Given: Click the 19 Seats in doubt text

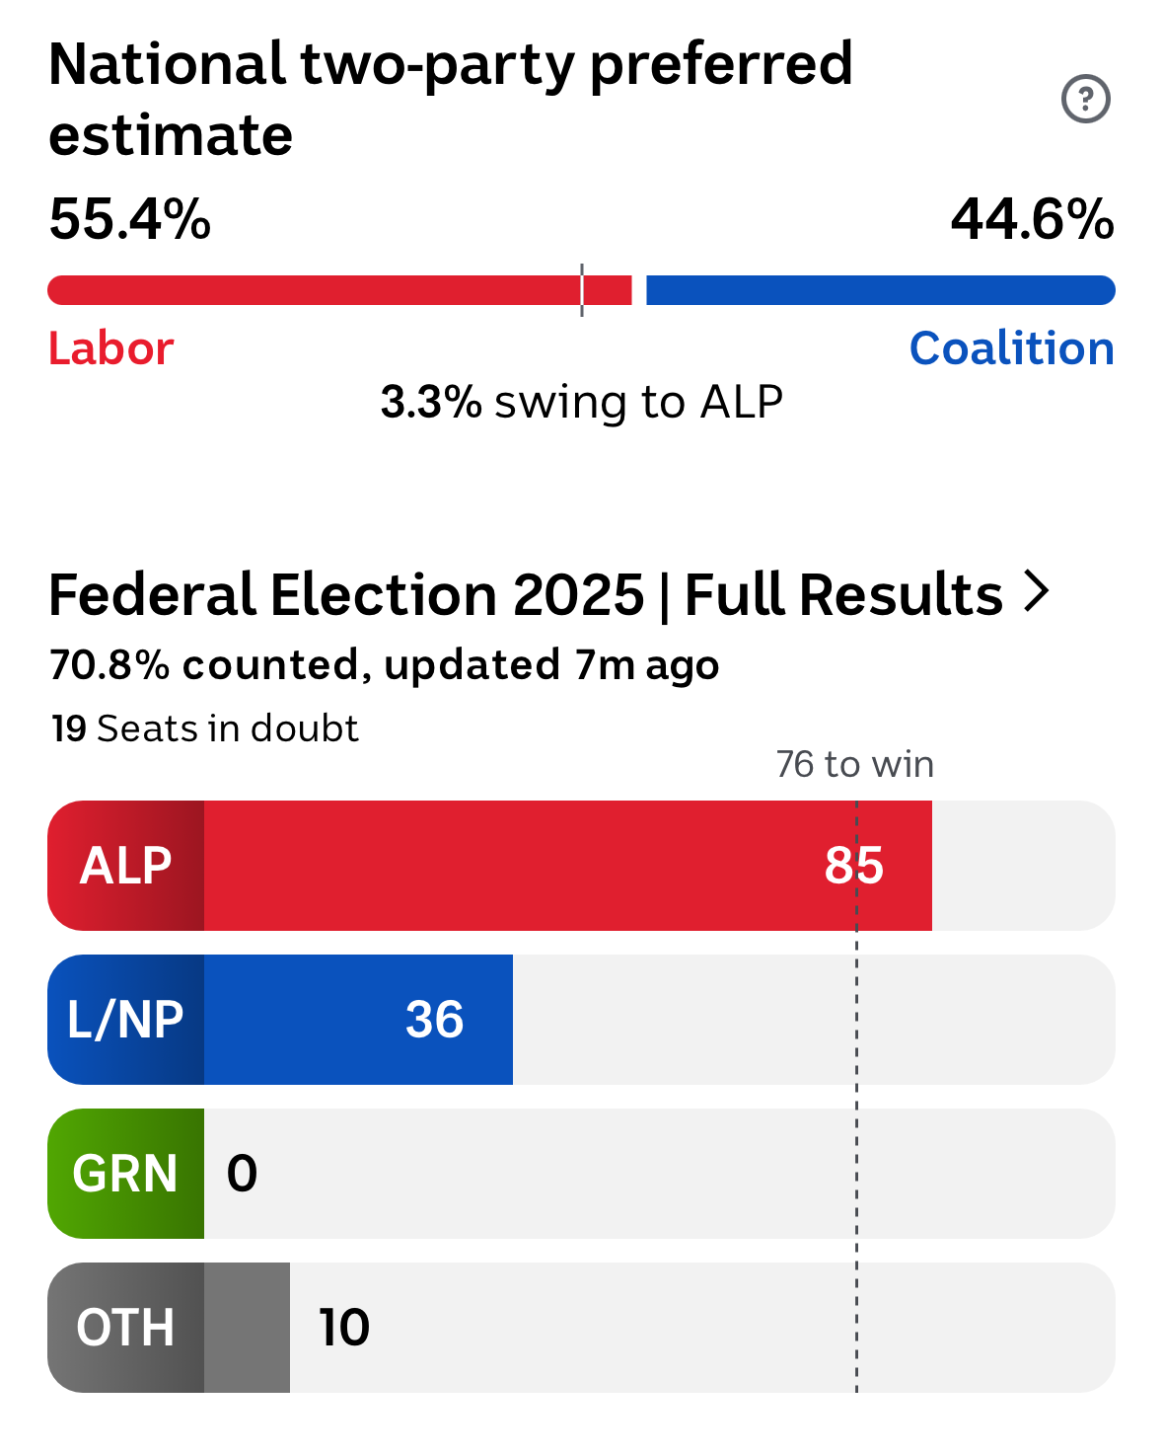Looking at the screenshot, I should click(x=204, y=728).
